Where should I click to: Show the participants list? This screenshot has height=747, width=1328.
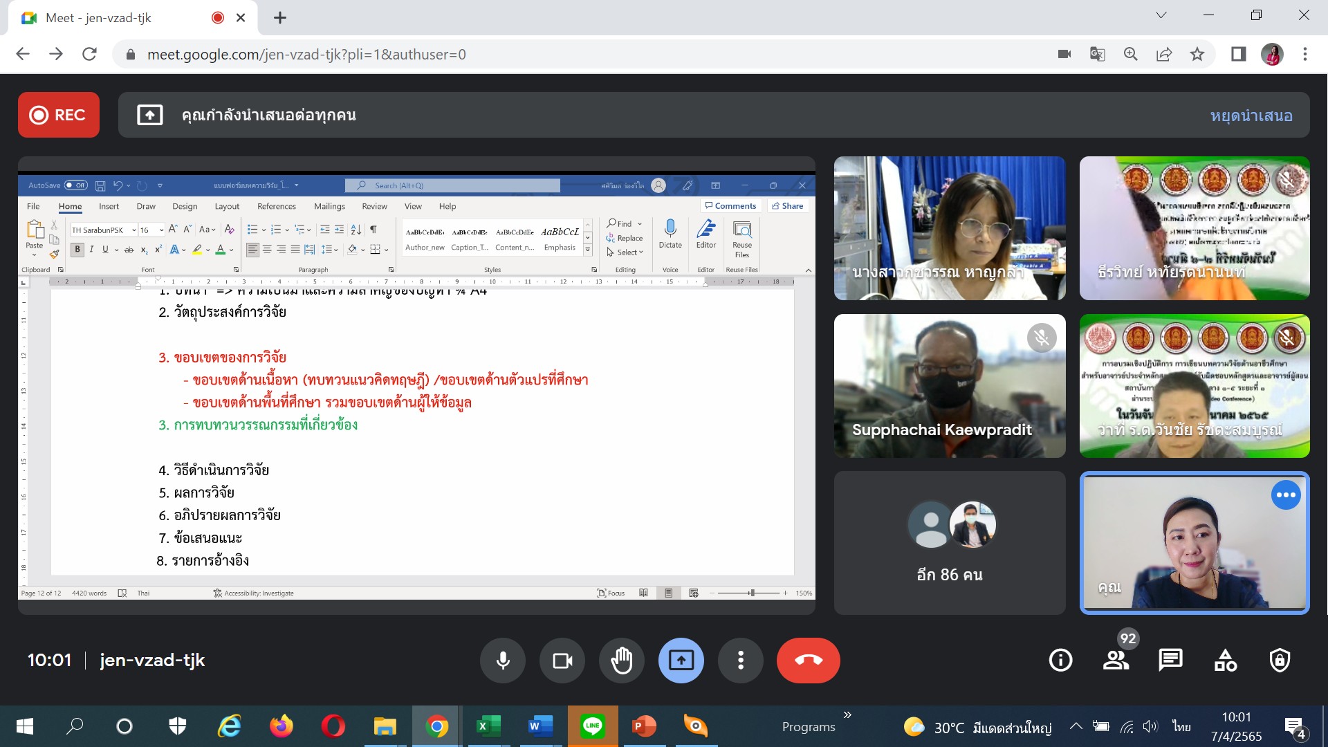1116,661
